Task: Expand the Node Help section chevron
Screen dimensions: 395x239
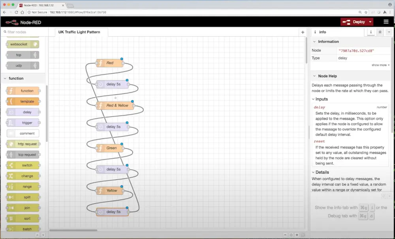Action: point(315,76)
